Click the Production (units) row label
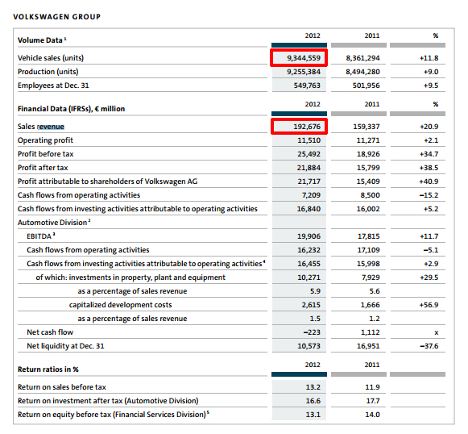This screenshot has height=434, width=468. 48,72
